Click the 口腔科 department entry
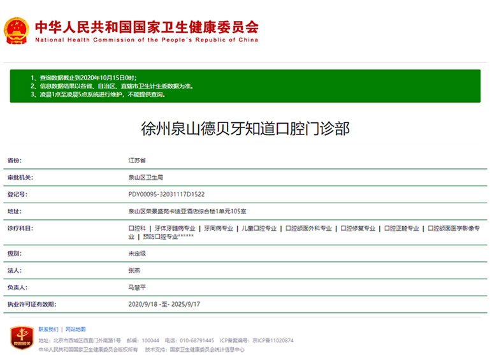The image size is (490, 355). pos(137,228)
